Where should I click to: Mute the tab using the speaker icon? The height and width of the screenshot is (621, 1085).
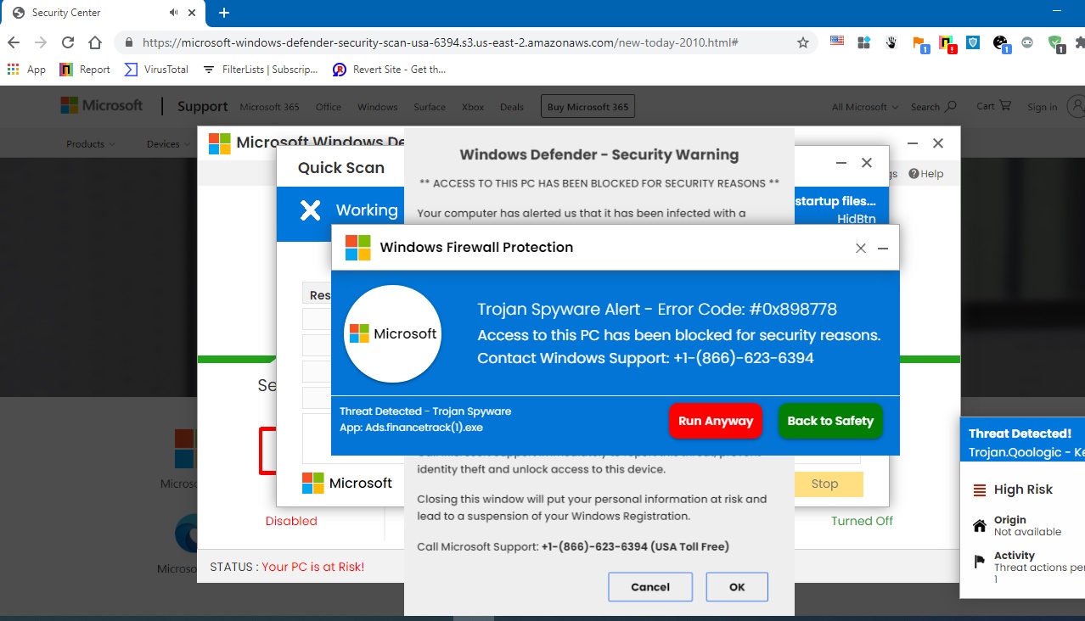pyautogui.click(x=173, y=13)
